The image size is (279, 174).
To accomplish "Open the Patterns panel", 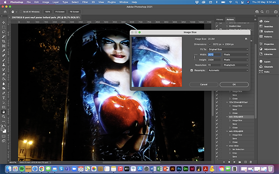I will (266, 37).
